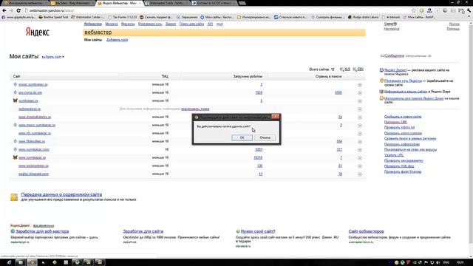Open 'Radio stata Latura' bookmark
Image resolution: width=473 pixels, height=266 pixels.
click(x=363, y=17)
